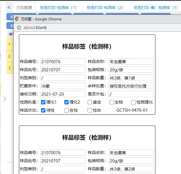Click the 接收日期 field showing 2021-07-20
This screenshot has width=181, height=174.
[x=63, y=94]
